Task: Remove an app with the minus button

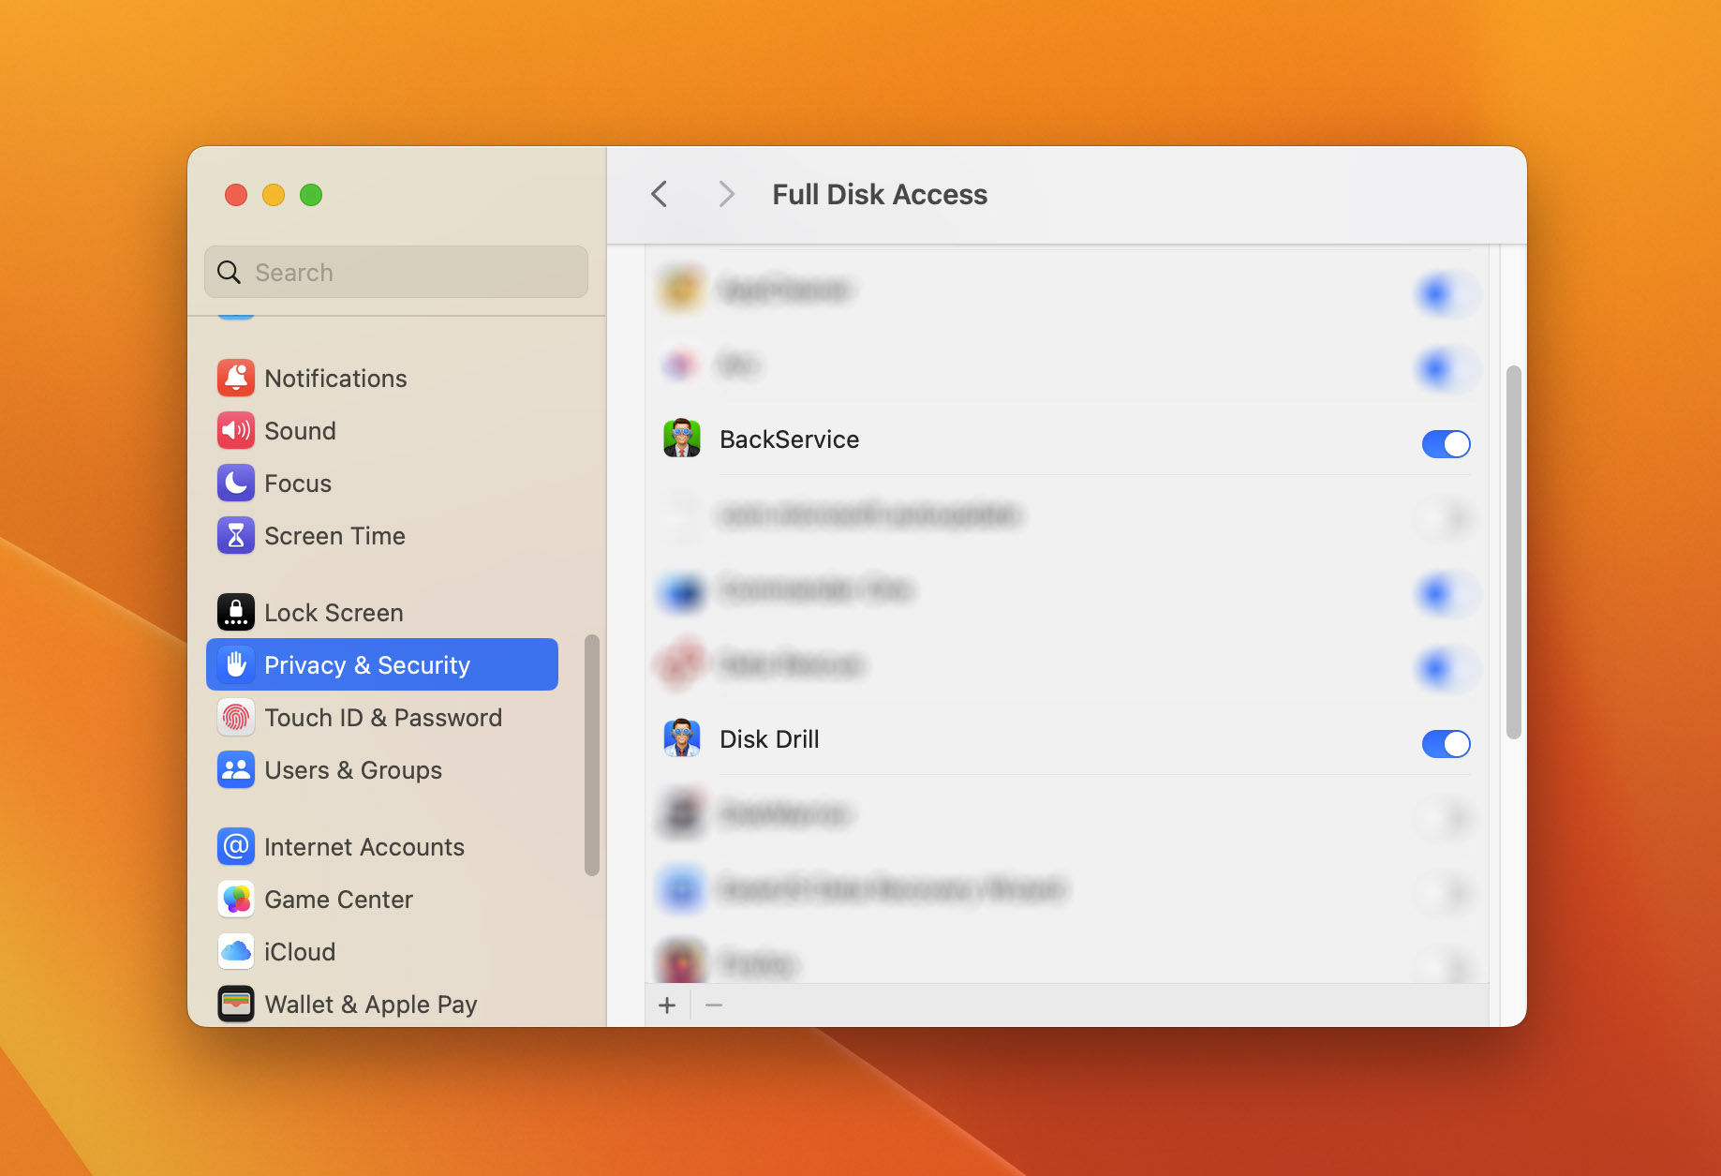Action: coord(714,1004)
